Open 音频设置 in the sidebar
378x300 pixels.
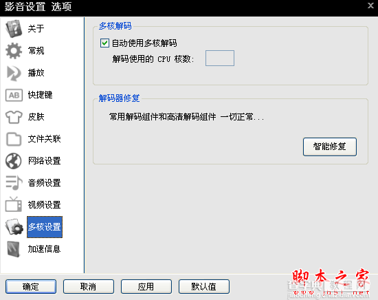coord(45,183)
